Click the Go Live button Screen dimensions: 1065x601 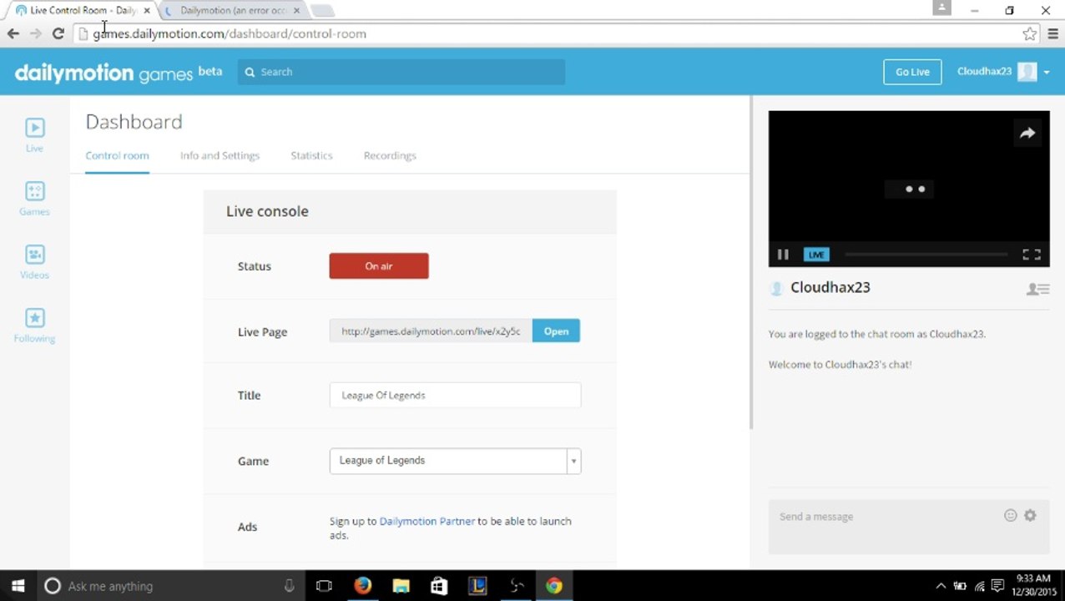tap(912, 72)
